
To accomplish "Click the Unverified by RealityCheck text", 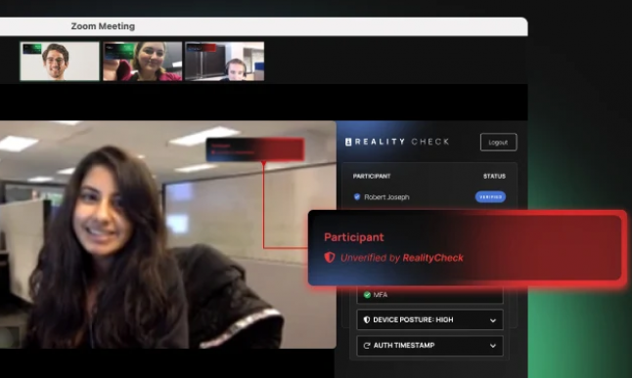I will (x=402, y=258).
